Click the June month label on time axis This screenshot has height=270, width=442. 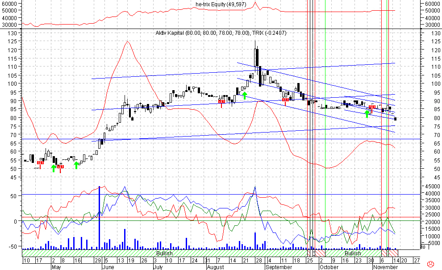(x=108, y=267)
